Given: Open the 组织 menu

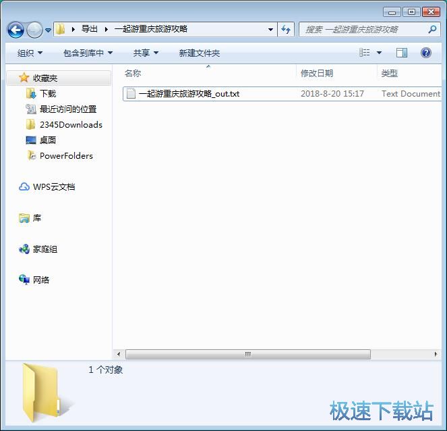Looking at the screenshot, I should pyautogui.click(x=30, y=53).
